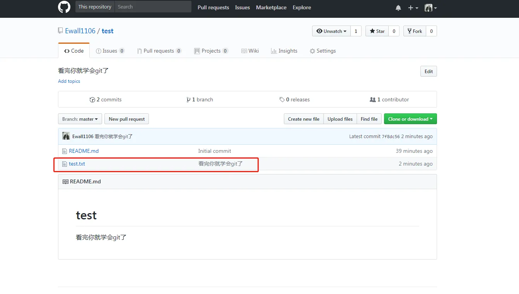Click '39 minutes ago' timestamp
The image size is (519, 294).
pyautogui.click(x=414, y=151)
